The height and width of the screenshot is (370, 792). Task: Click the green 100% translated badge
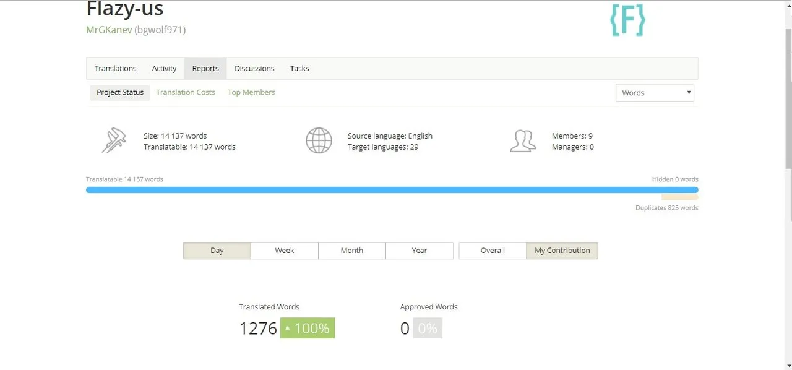(x=308, y=328)
